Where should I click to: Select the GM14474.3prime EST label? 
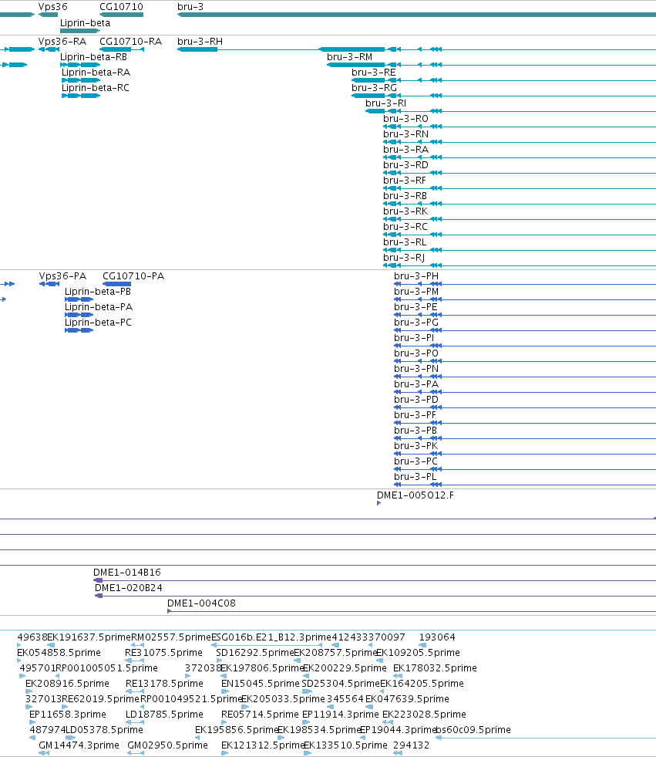pos(79,745)
